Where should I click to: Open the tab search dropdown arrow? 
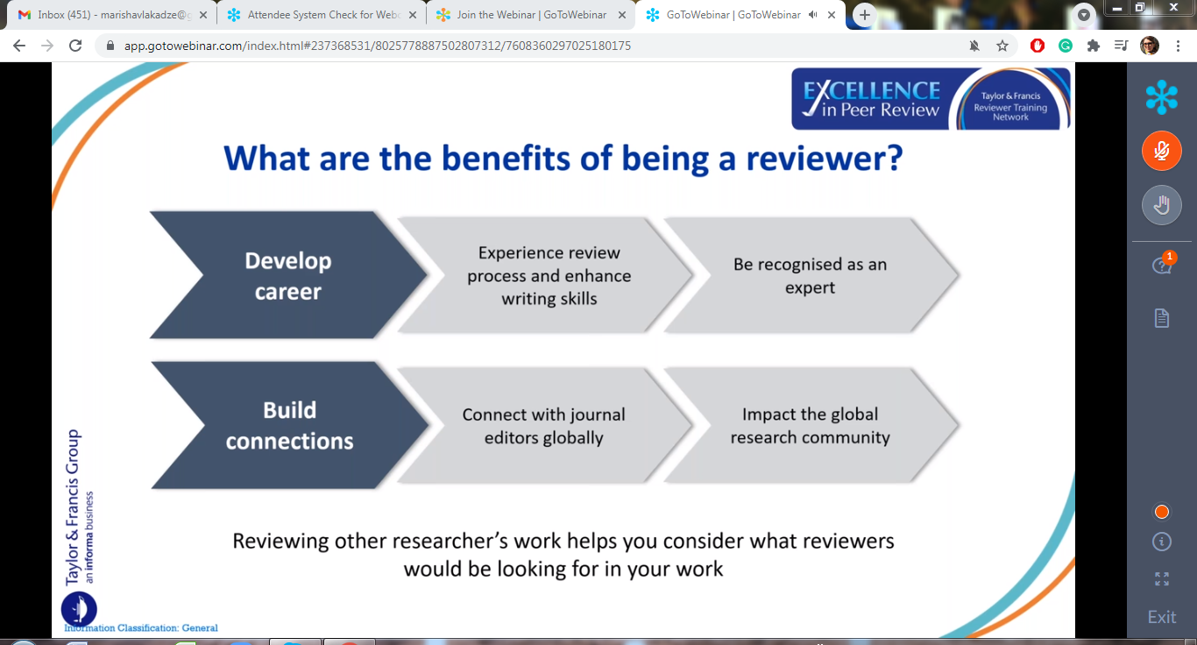(x=1085, y=15)
